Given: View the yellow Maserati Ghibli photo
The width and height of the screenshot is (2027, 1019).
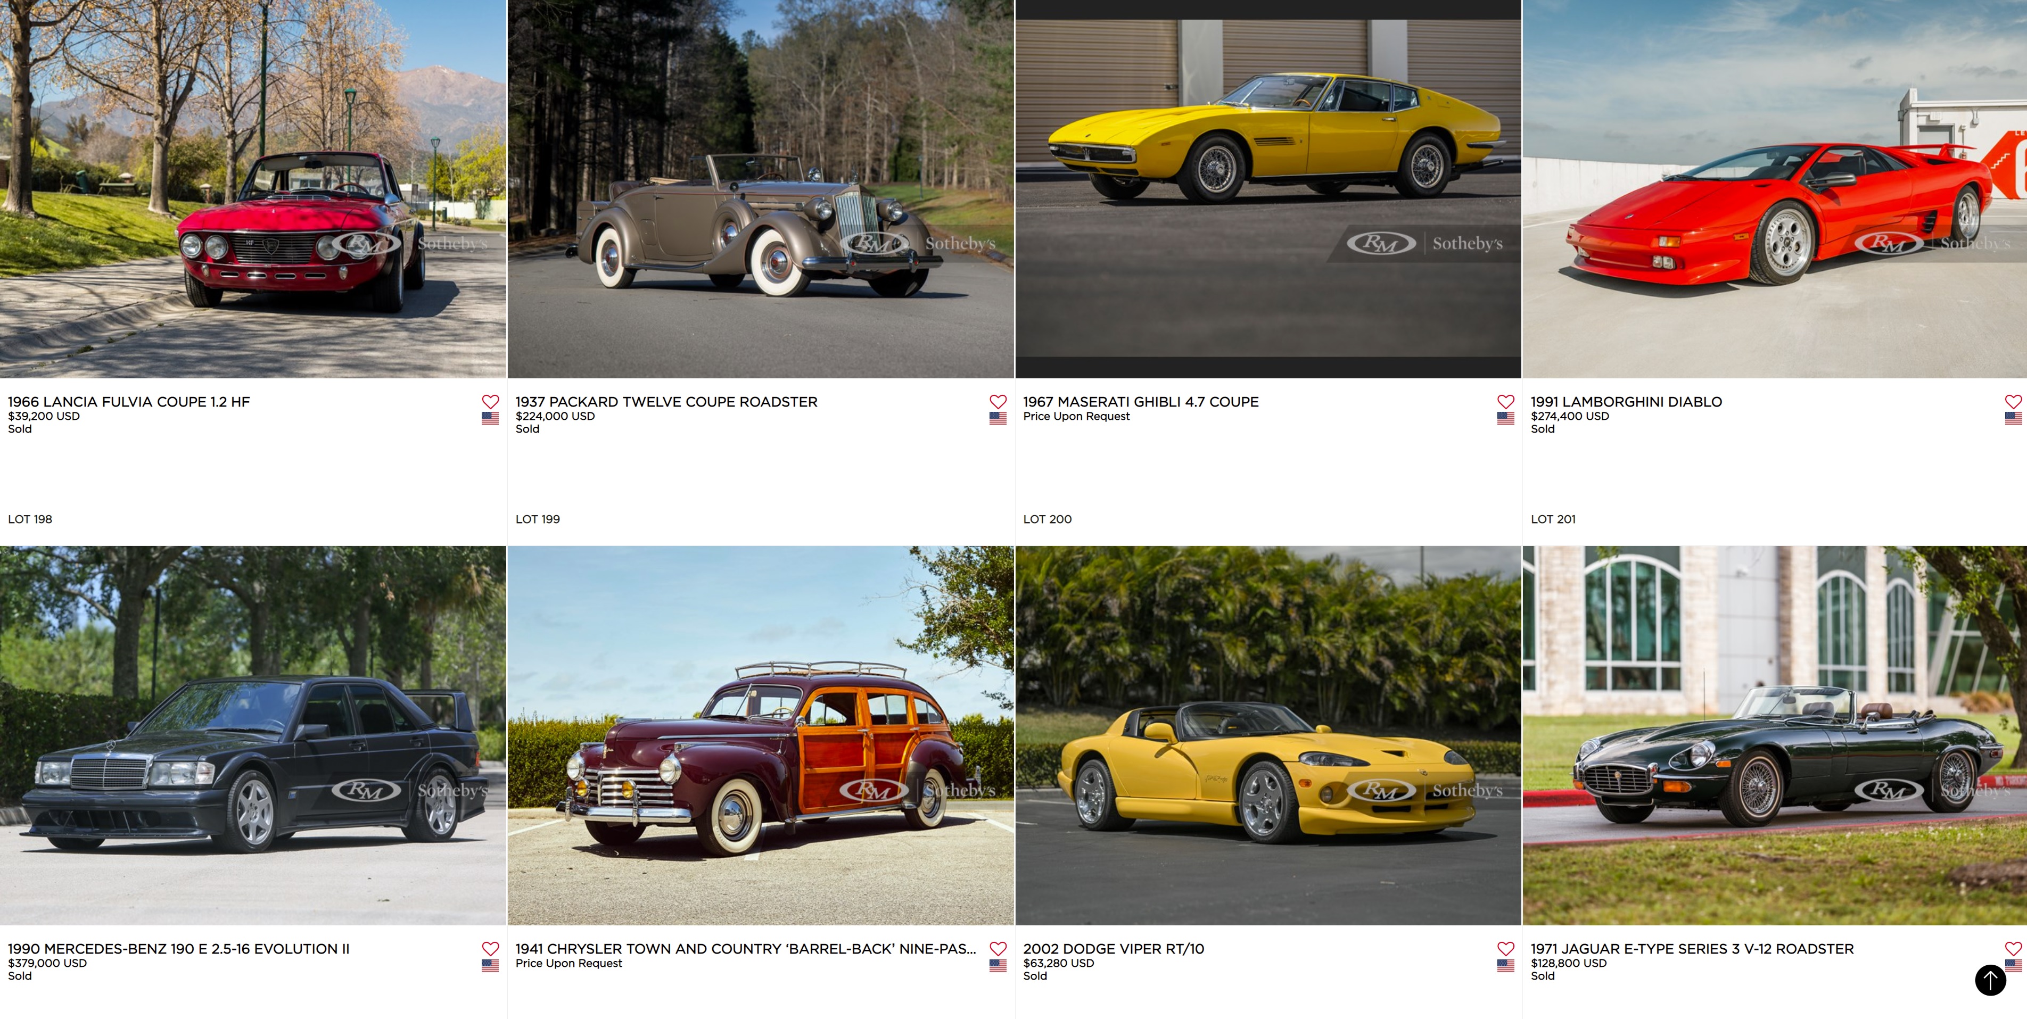Looking at the screenshot, I should pyautogui.click(x=1267, y=189).
